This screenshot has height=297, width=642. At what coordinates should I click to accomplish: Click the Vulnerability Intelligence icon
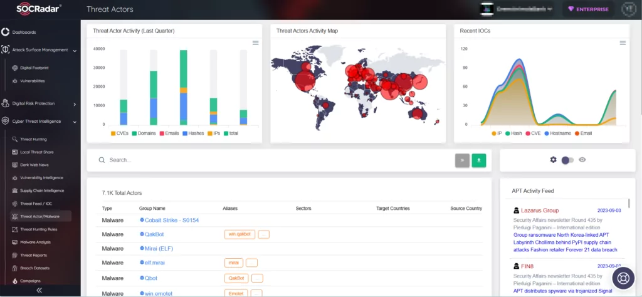[15, 178]
